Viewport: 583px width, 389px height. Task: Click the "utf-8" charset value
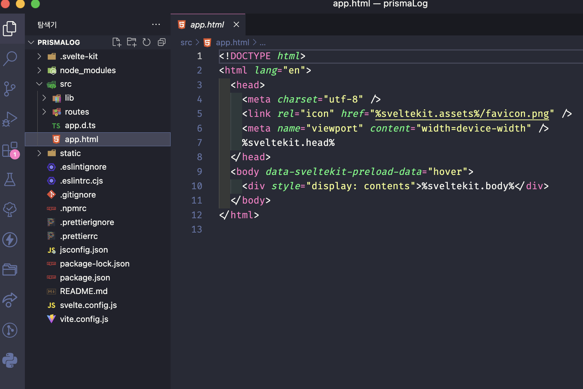pos(343,100)
